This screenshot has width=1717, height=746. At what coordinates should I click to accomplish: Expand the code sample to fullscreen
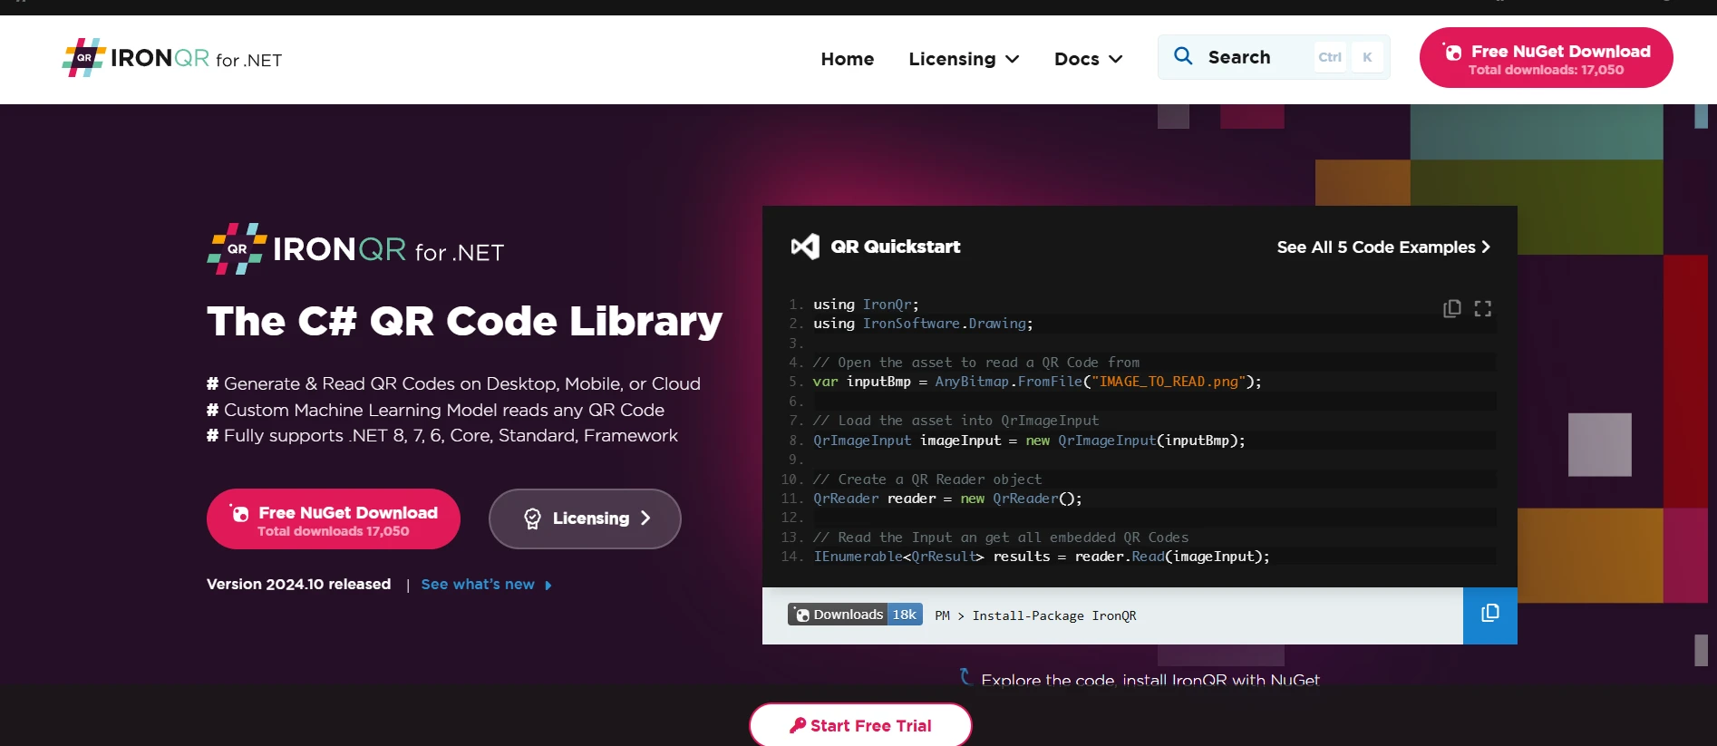pyautogui.click(x=1482, y=309)
